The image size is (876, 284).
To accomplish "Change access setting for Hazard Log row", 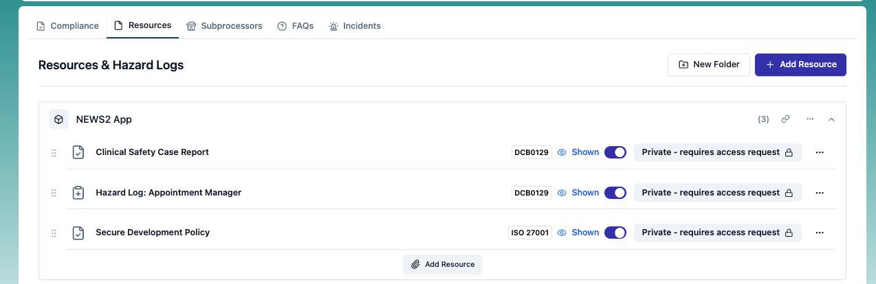I will tap(717, 193).
